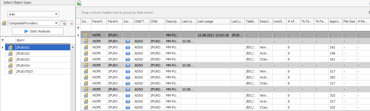Click the HCPR icon in the 13.08.2021 row
370x111 pixels.
(x=86, y=35)
